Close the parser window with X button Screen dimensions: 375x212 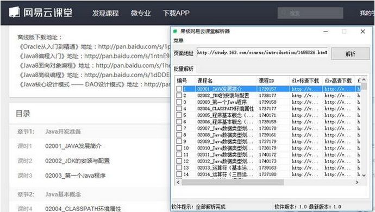(x=363, y=32)
